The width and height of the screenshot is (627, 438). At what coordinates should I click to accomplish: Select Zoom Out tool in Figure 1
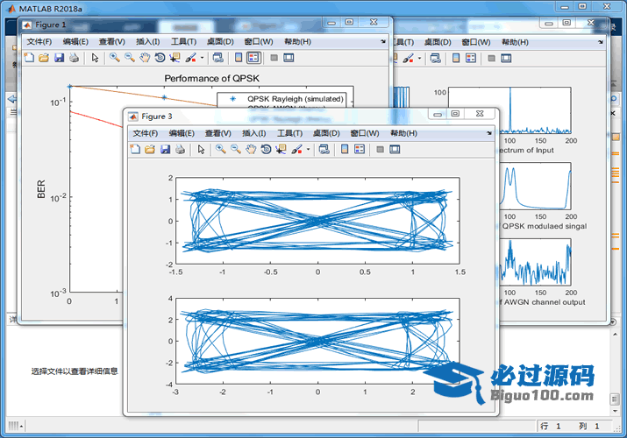pos(130,58)
